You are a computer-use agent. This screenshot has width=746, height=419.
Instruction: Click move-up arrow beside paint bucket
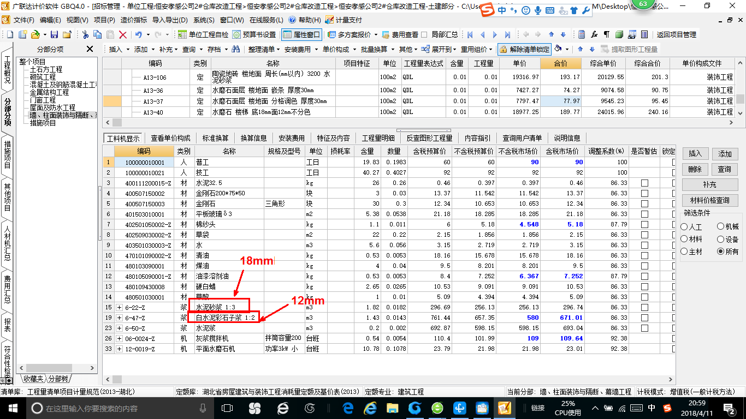tap(580, 49)
